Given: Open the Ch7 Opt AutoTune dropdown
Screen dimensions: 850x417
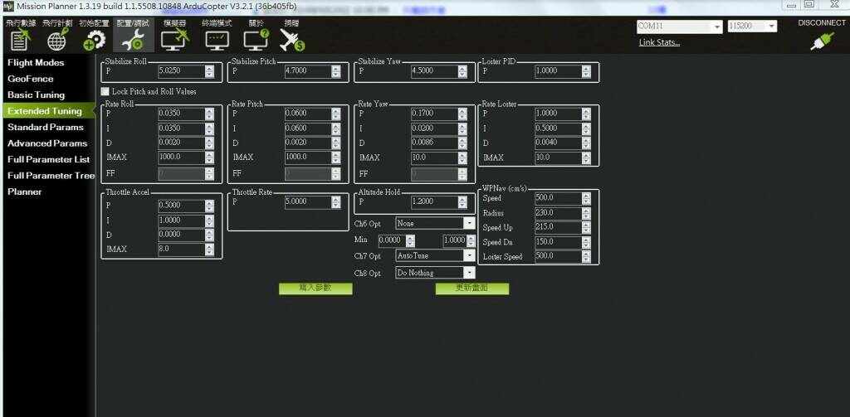Looking at the screenshot, I should pyautogui.click(x=469, y=256).
